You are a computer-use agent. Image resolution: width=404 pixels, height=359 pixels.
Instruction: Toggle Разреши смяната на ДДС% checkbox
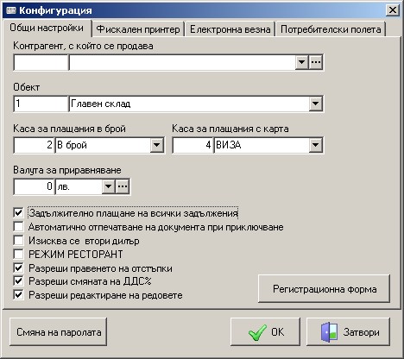18,280
